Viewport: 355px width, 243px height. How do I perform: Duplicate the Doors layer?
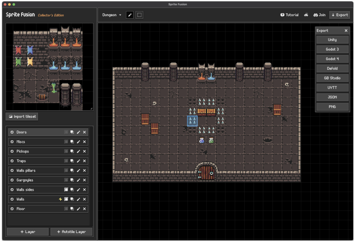72,132
